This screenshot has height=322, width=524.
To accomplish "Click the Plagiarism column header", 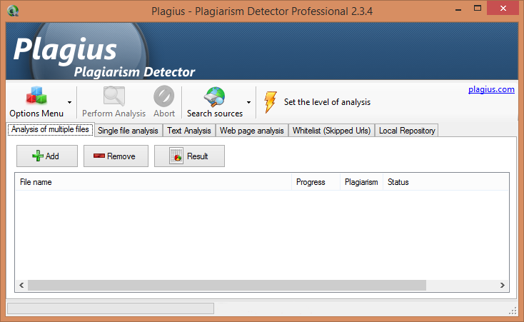I will click(x=361, y=182).
